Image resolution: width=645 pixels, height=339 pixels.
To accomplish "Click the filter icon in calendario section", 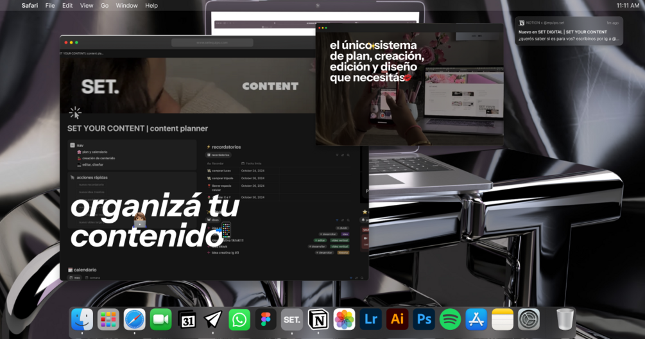I will pos(351,278).
